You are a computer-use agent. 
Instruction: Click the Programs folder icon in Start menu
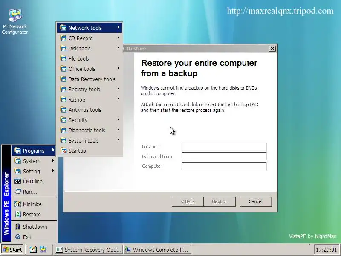pyautogui.click(x=17, y=151)
